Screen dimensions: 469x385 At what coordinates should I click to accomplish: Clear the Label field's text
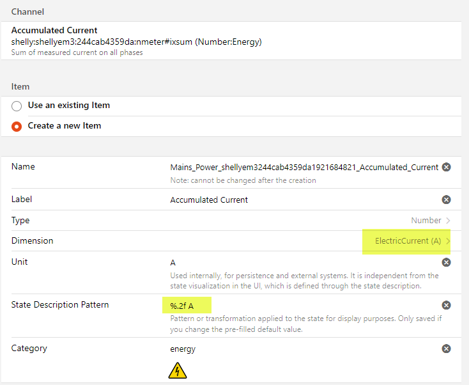click(447, 200)
